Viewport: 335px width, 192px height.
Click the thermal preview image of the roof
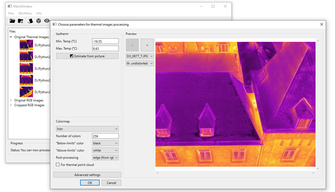coord(236,104)
